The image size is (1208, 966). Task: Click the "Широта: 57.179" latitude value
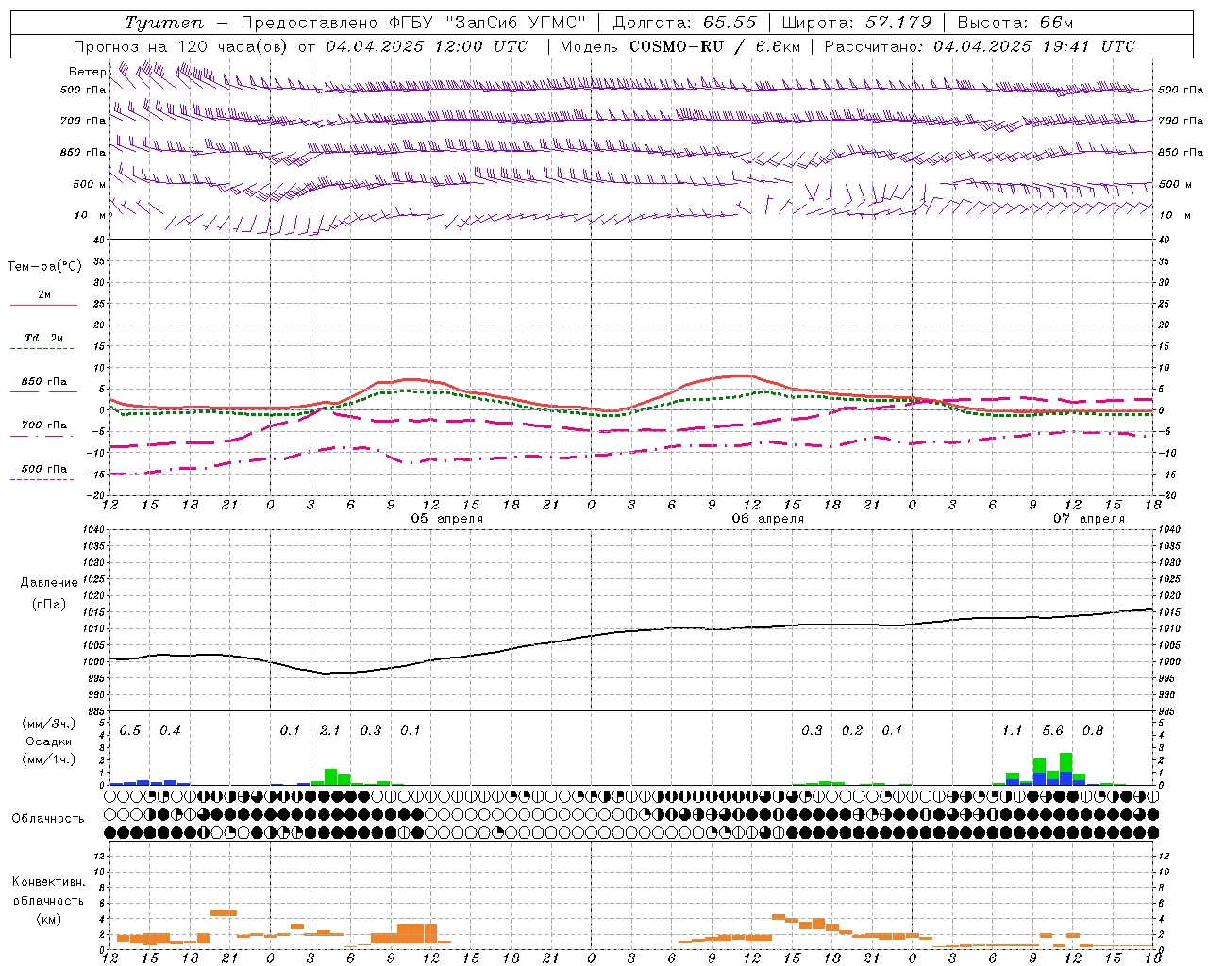click(856, 23)
